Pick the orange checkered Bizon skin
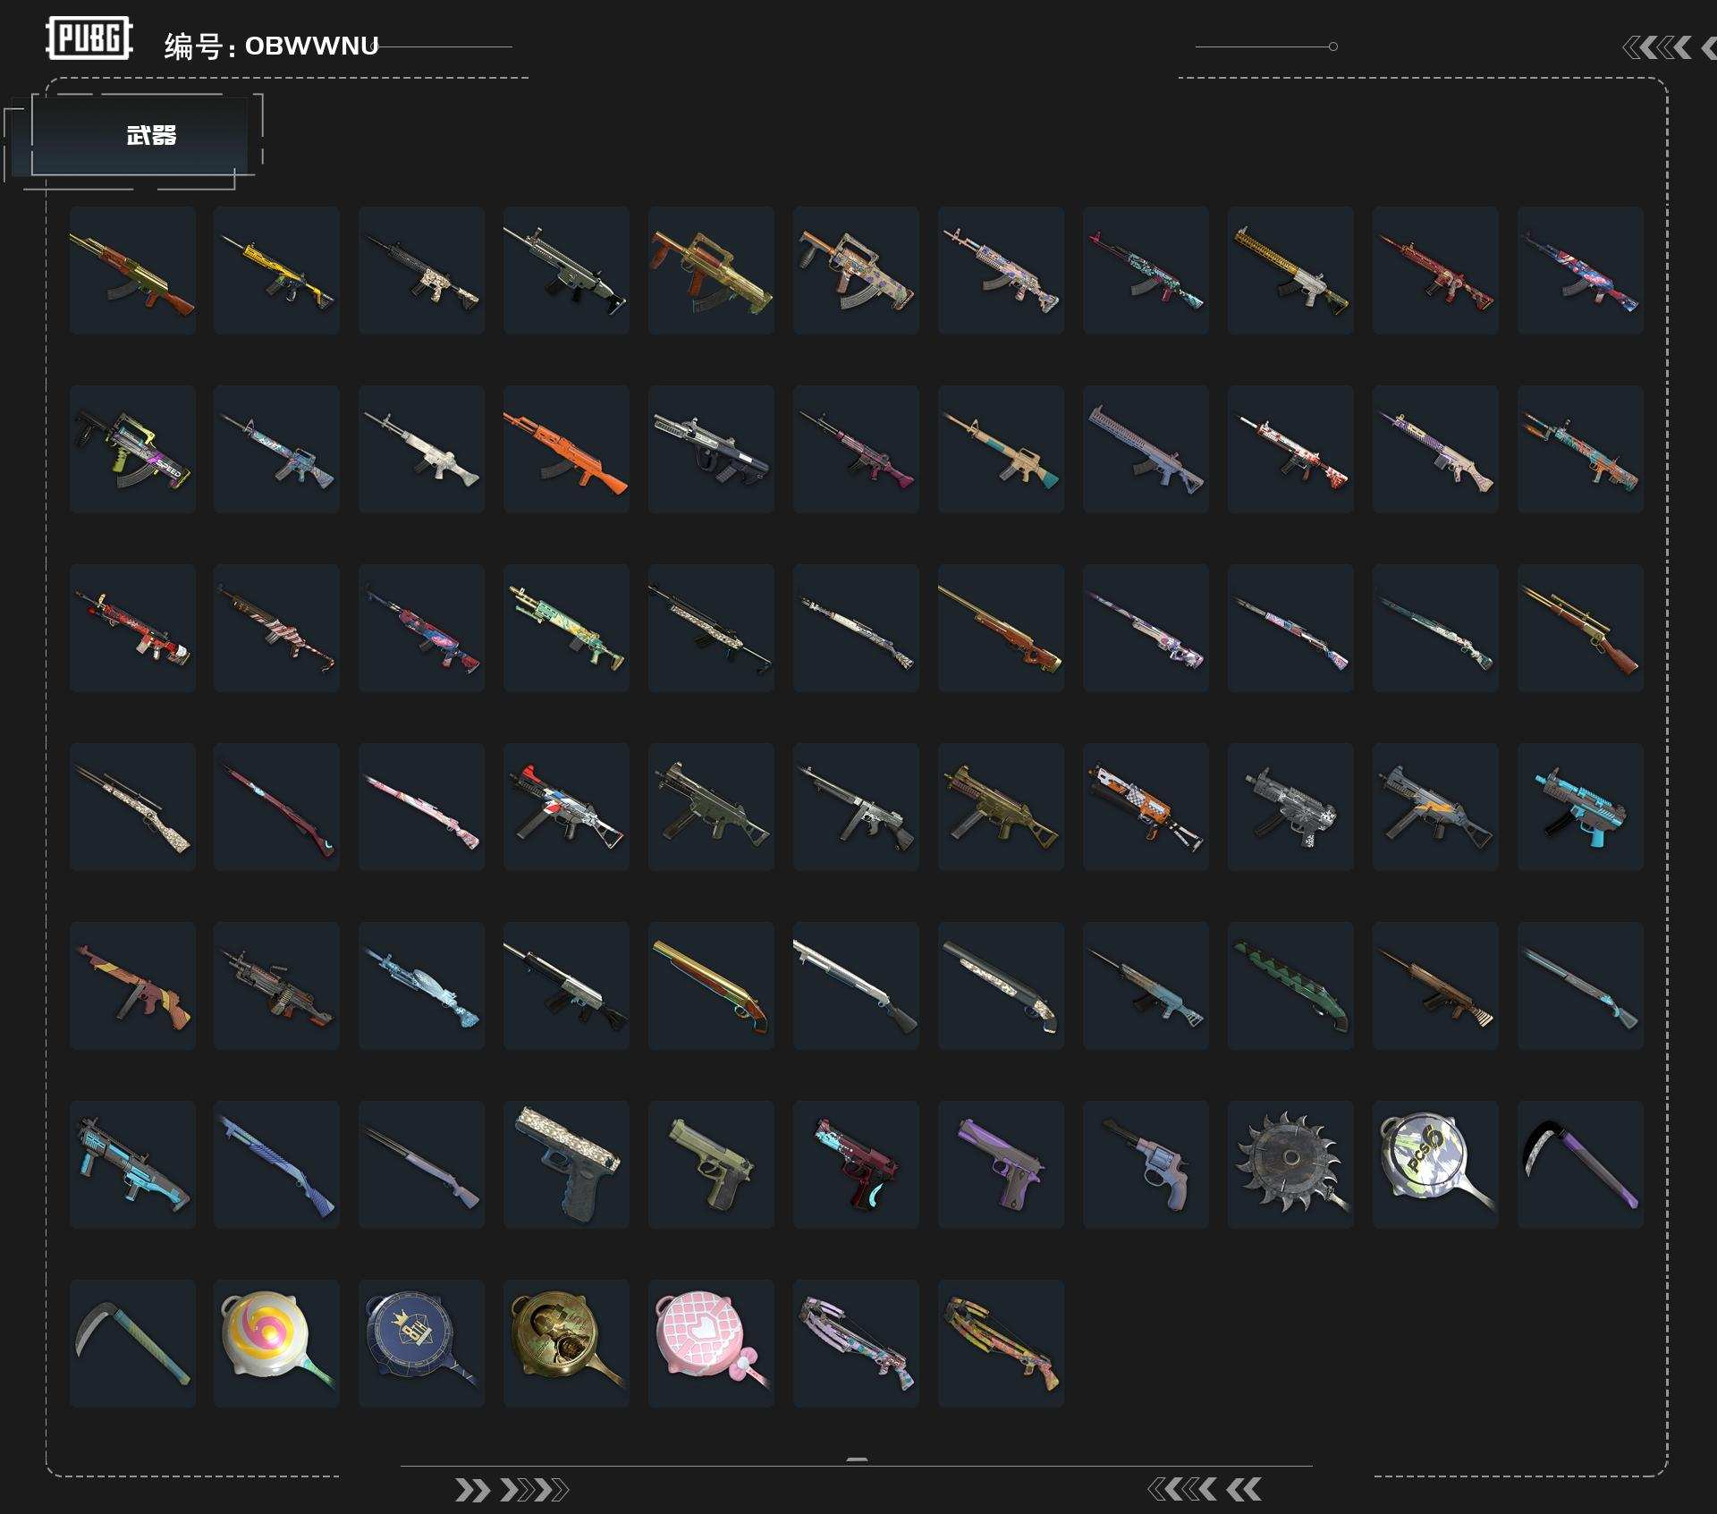The width and height of the screenshot is (1717, 1514). click(1146, 807)
